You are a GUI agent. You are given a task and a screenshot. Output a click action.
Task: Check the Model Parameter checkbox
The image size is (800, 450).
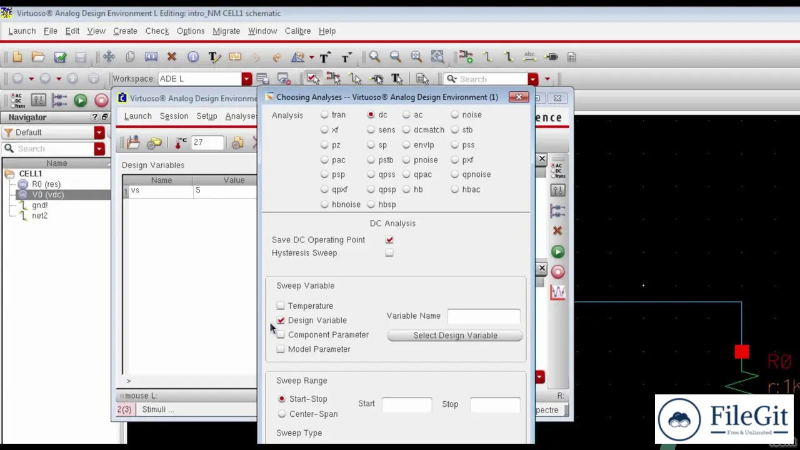[281, 349]
